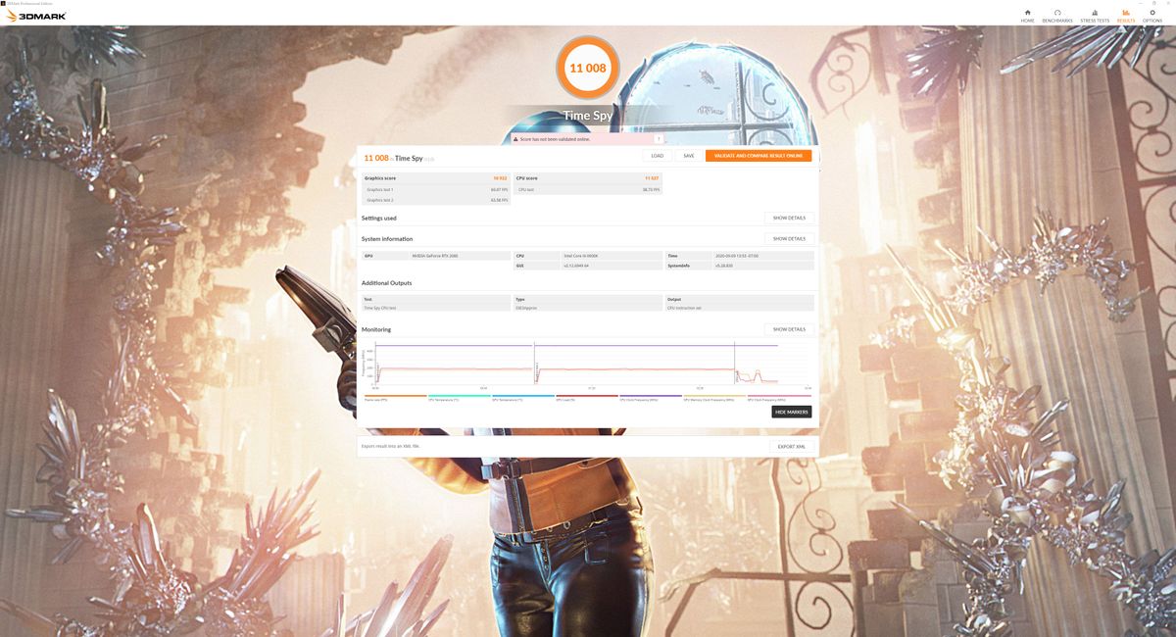1176x637 pixels.
Task: Toggle GPU Temperature legend entry
Action: tap(522, 398)
